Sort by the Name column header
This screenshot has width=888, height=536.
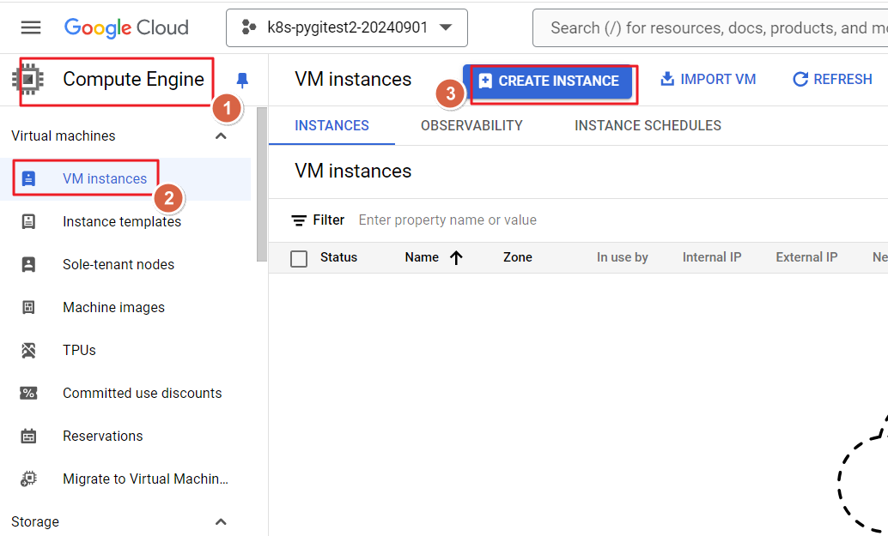(422, 257)
